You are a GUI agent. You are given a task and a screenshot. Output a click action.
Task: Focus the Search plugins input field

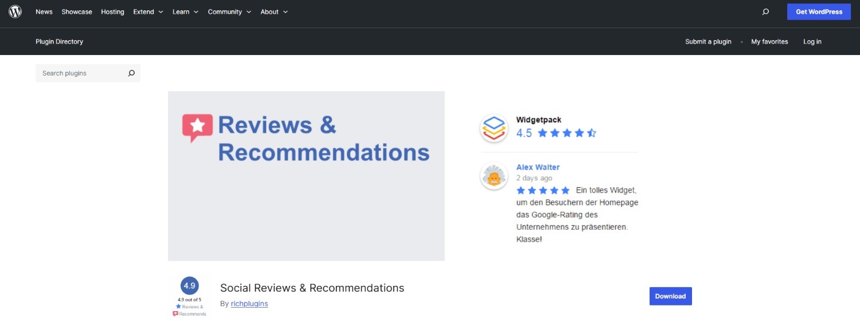click(88, 73)
